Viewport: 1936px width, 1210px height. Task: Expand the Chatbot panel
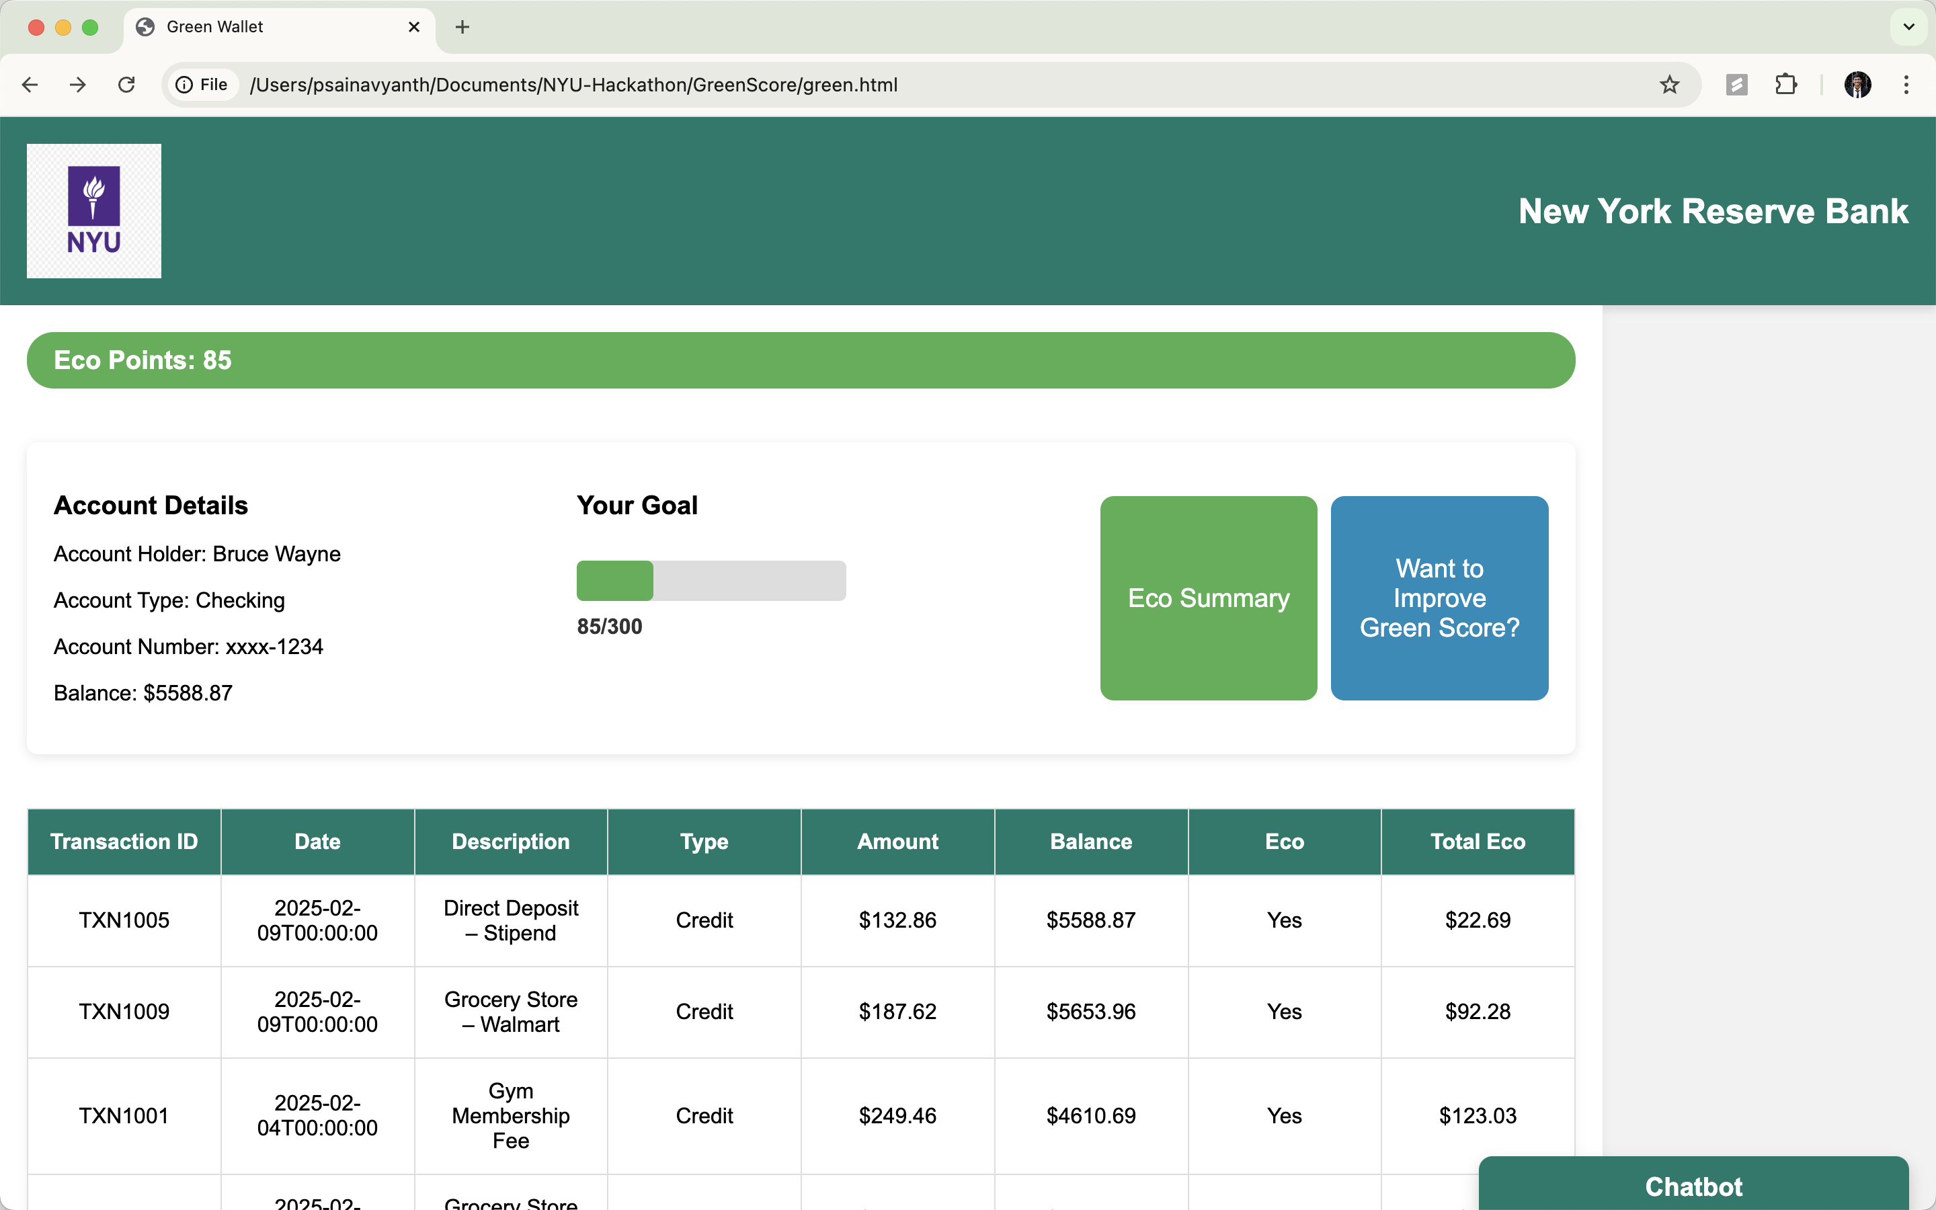pyautogui.click(x=1693, y=1185)
